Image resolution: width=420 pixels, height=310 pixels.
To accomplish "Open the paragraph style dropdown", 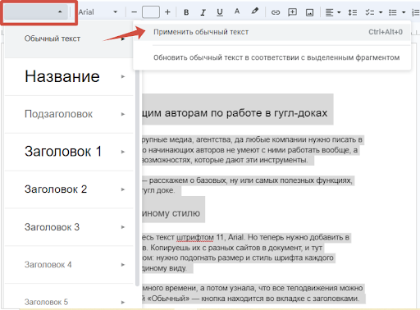I will 36,12.
